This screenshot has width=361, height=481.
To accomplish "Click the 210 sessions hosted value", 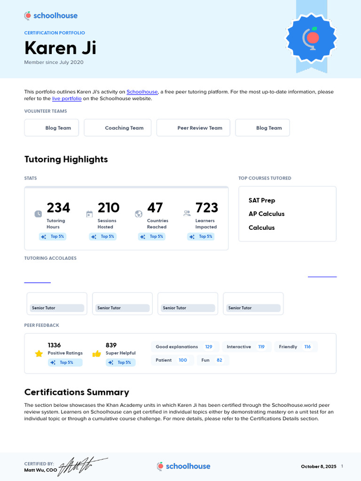I will (109, 208).
